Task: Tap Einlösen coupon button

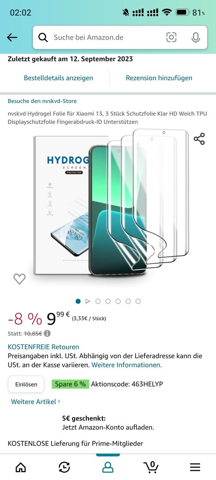Action: 26,384
